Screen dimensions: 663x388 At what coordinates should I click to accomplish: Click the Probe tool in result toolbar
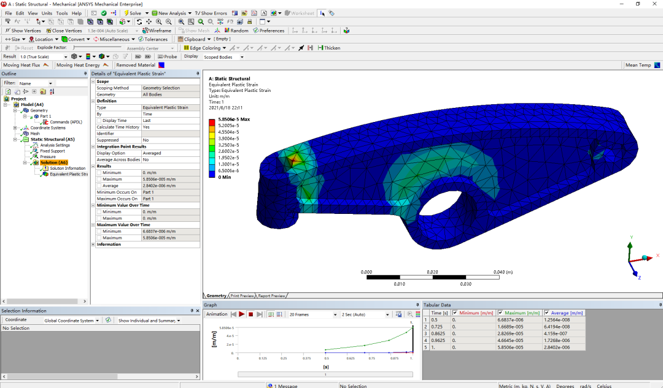(168, 56)
